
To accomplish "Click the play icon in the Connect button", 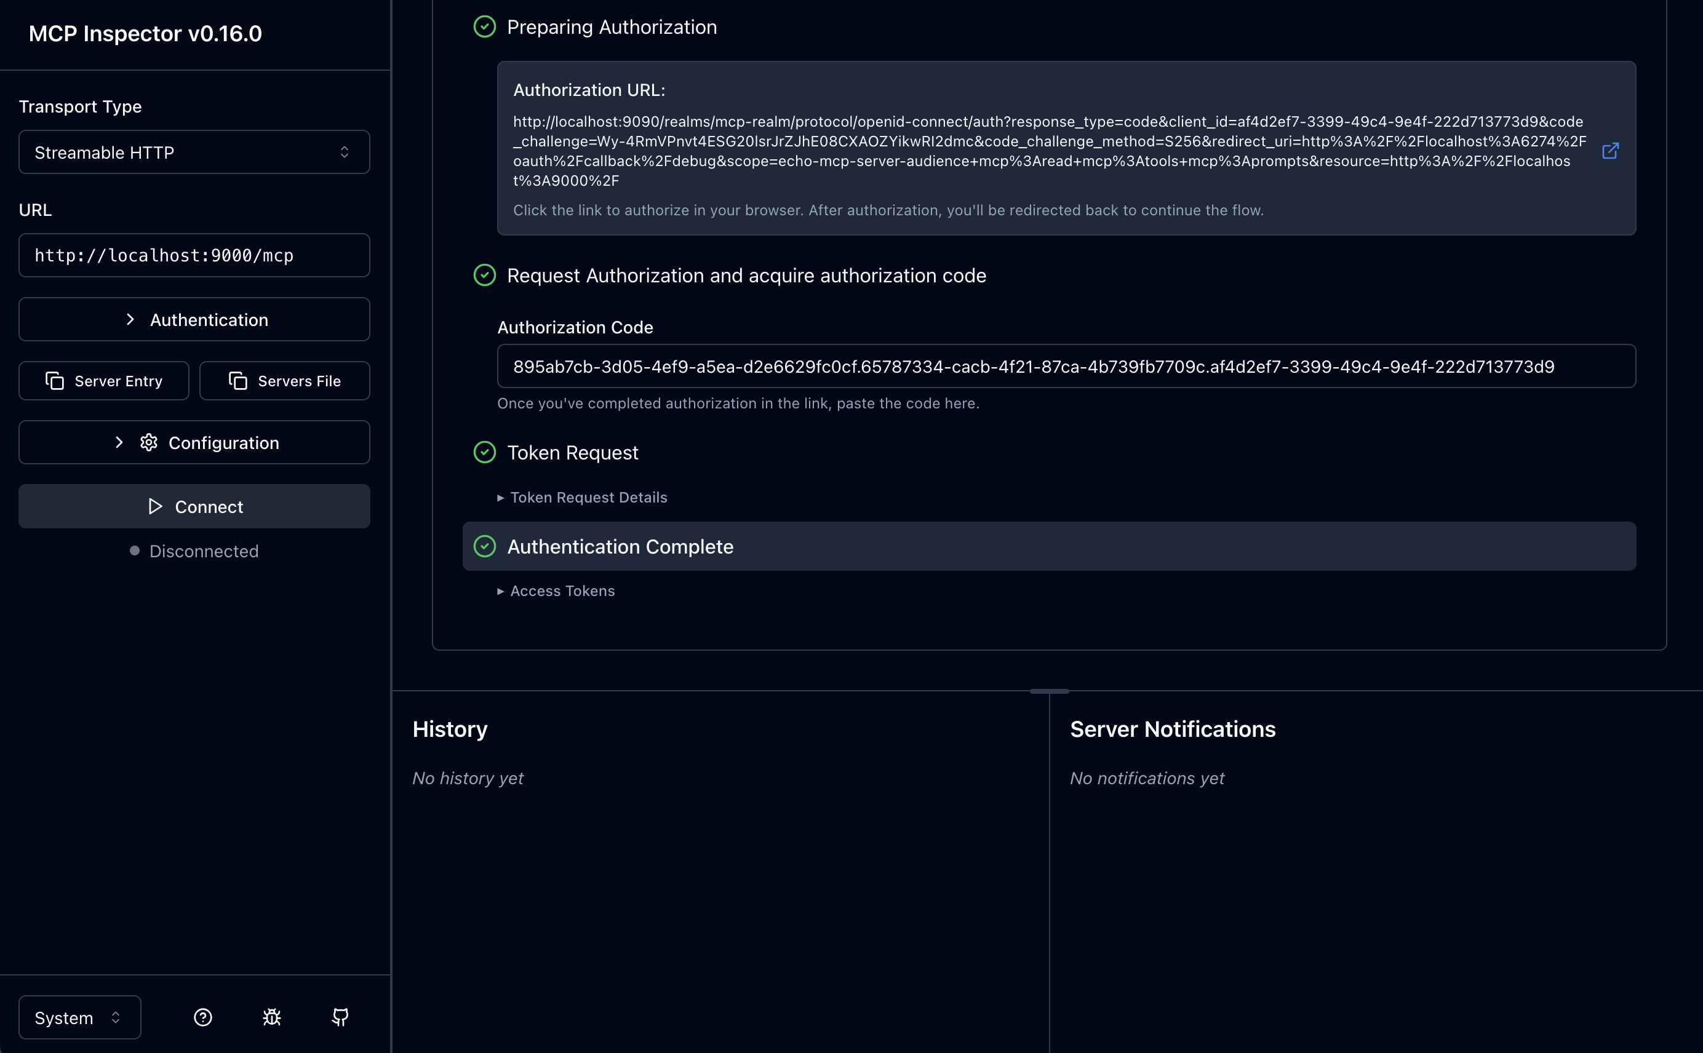I will pyautogui.click(x=154, y=506).
